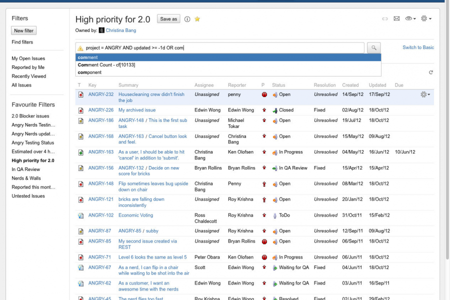Open favourite filter In QA Review

point(26,169)
